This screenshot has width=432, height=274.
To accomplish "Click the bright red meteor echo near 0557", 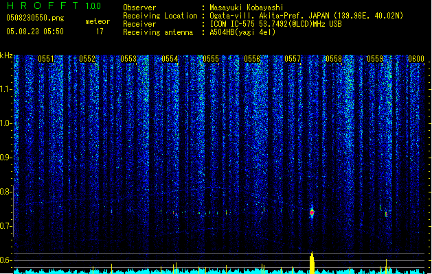I will [312, 212].
